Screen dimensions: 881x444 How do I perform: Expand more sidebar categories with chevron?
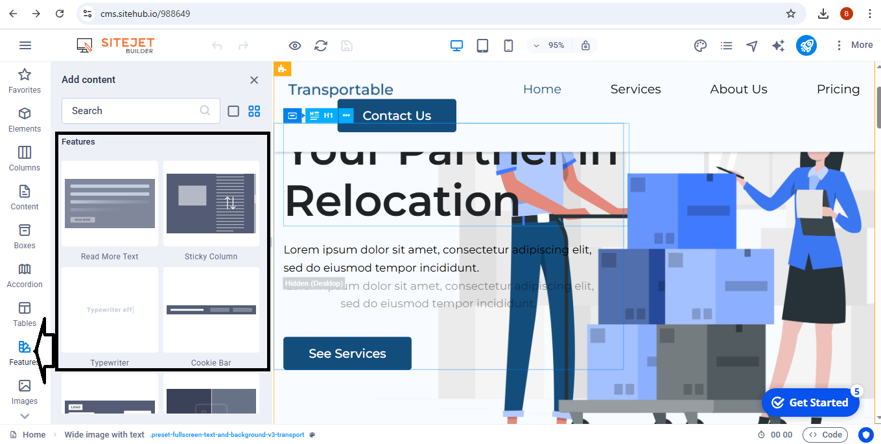point(25,416)
